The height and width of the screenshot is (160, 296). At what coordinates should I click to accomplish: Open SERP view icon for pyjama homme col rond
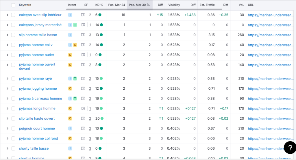point(83,138)
